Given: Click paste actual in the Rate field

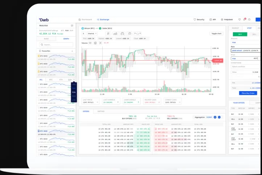Looking at the screenshot, I should point(237,51).
